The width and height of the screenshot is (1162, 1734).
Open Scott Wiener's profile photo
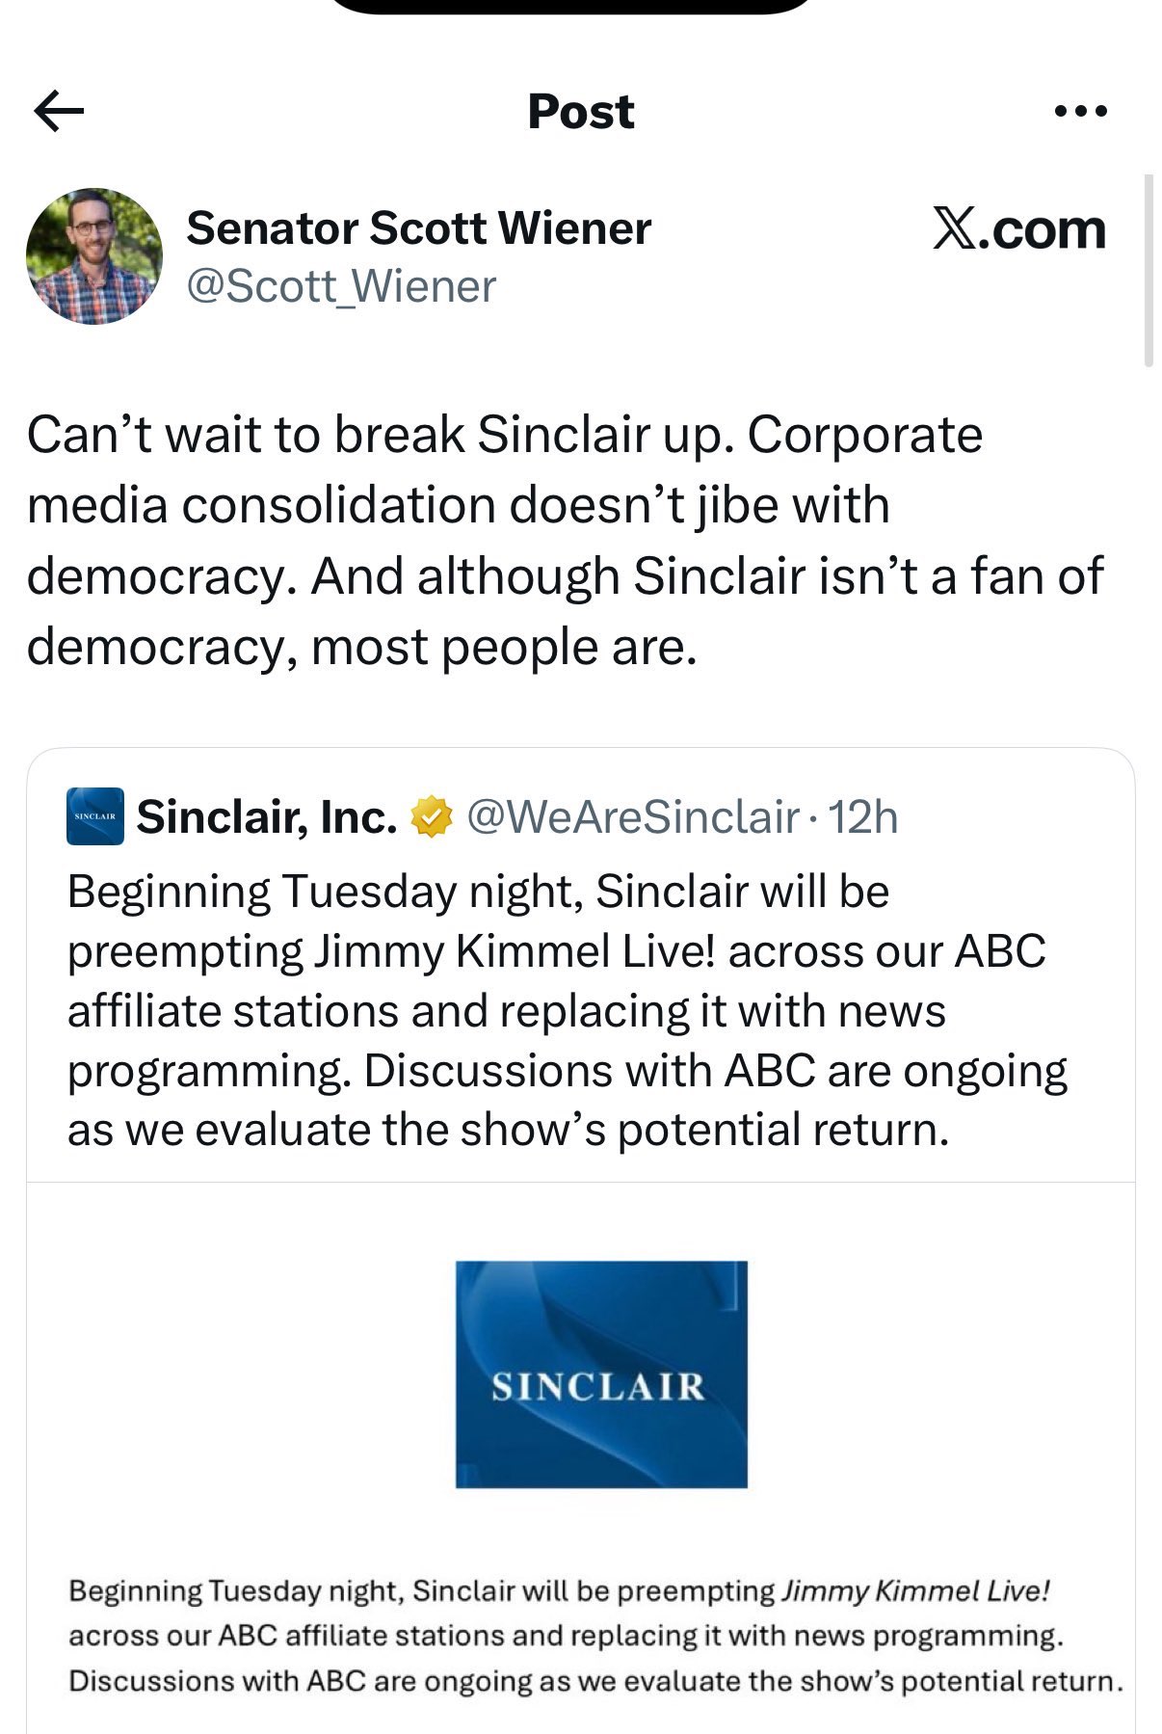pyautogui.click(x=93, y=256)
